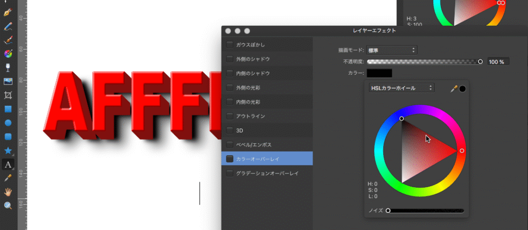The width and height of the screenshot is (528, 230).
Task: Open the 描画モード dropdown
Action: point(391,50)
